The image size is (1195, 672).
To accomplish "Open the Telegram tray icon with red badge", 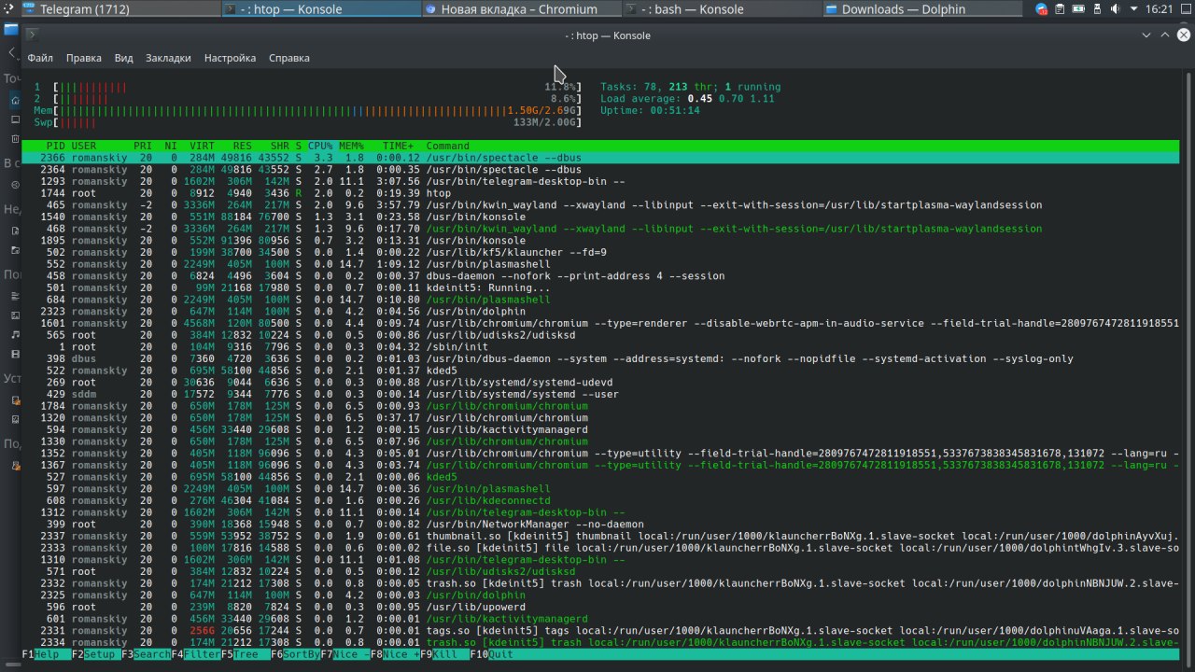I will pyautogui.click(x=1042, y=9).
